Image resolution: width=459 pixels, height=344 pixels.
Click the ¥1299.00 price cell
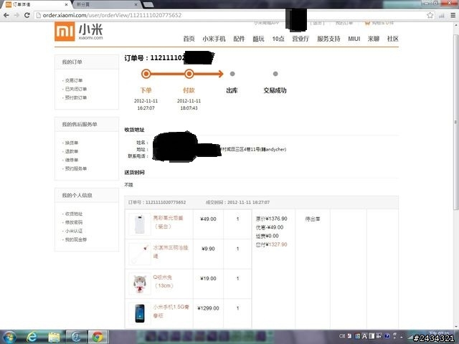coord(208,308)
